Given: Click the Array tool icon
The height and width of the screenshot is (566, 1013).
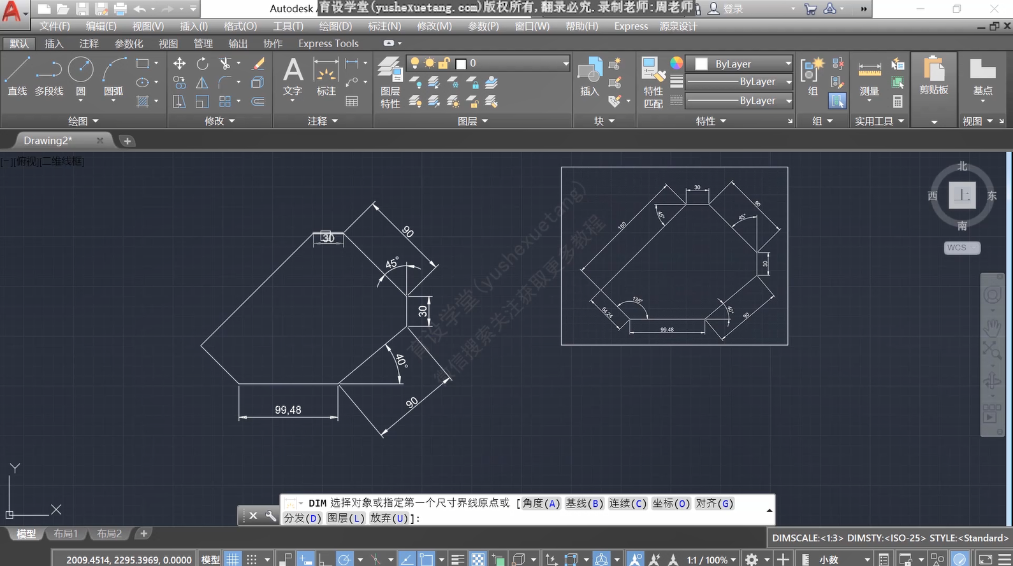Looking at the screenshot, I should coord(224,101).
